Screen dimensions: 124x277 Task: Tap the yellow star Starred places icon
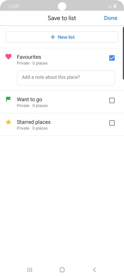point(8,122)
